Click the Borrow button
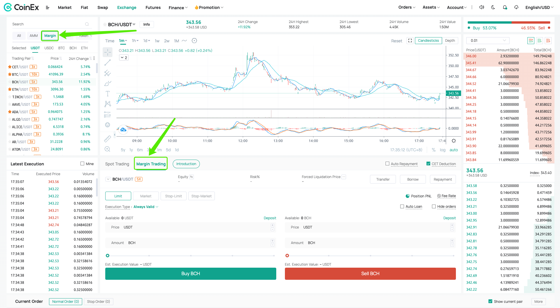Screen dimensions: 560x308 [413, 179]
